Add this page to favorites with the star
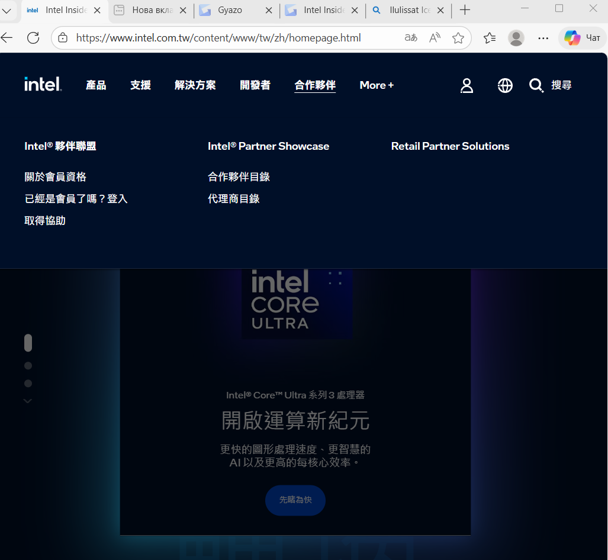The image size is (608, 560). coord(458,38)
